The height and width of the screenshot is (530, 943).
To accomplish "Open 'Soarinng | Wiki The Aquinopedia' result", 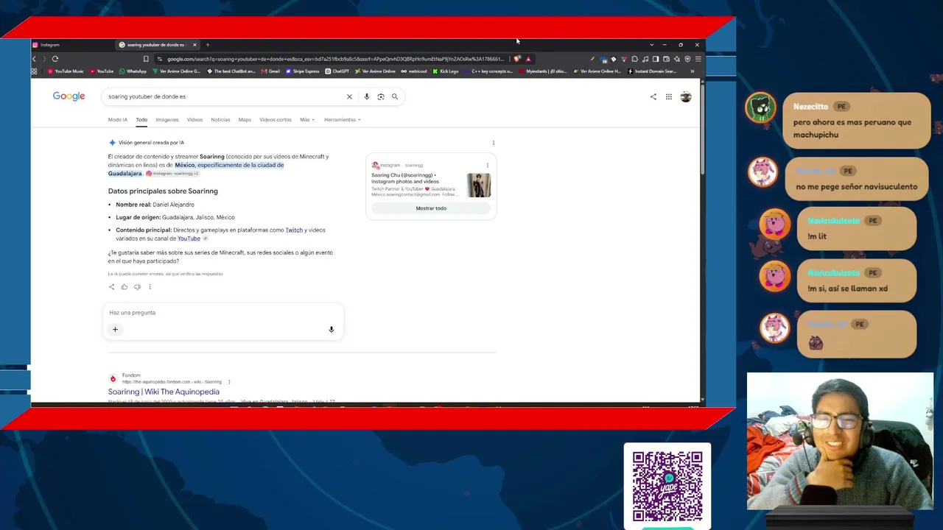I will (x=164, y=392).
